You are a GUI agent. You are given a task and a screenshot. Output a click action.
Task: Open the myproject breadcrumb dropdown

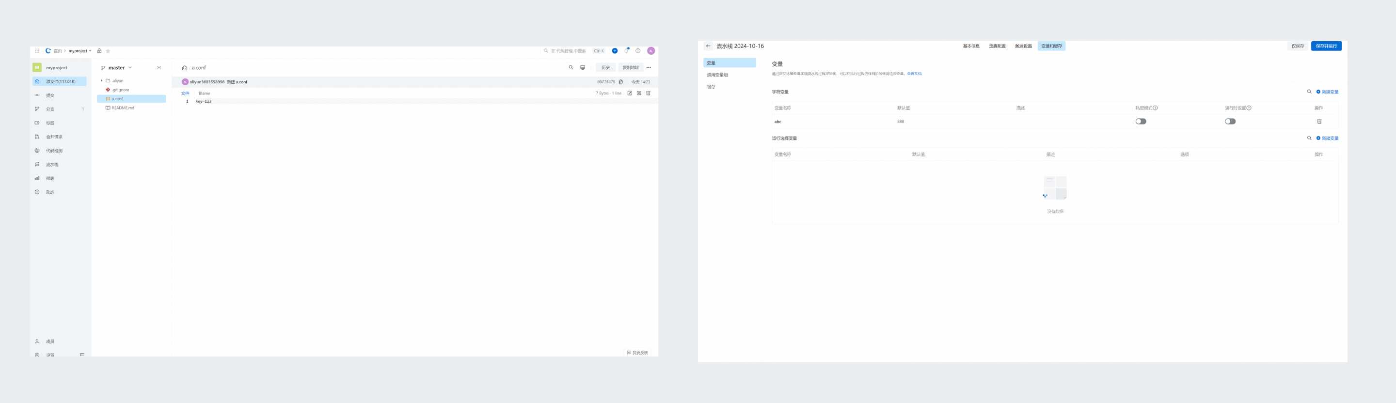79,51
